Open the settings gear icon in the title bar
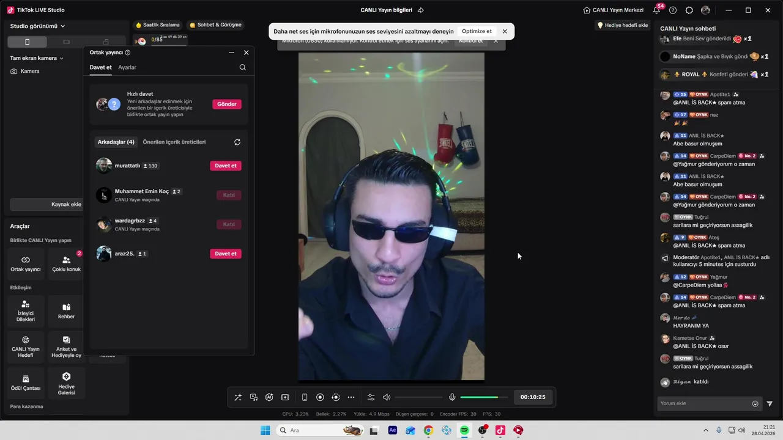 pyautogui.click(x=689, y=10)
